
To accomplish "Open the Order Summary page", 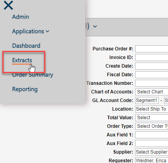I will [33, 75].
